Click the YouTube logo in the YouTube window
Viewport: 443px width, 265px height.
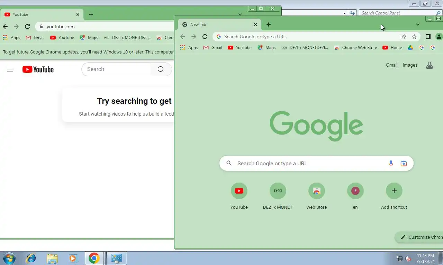[x=38, y=69]
